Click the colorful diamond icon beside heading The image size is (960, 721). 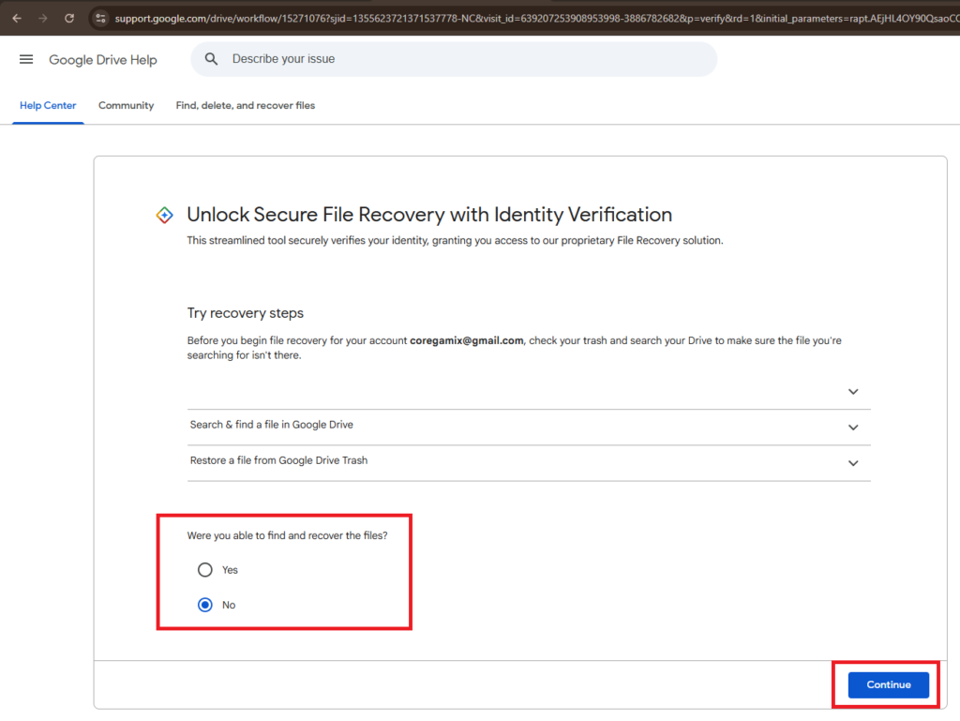click(x=164, y=215)
